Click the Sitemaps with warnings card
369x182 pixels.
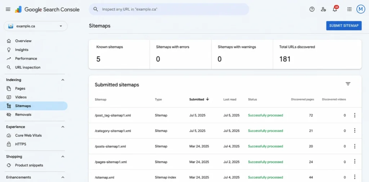tap(242, 55)
